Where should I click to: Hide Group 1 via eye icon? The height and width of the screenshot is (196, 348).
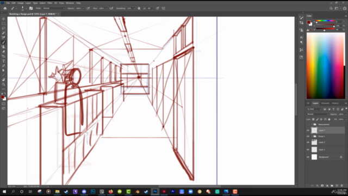[x=308, y=136]
